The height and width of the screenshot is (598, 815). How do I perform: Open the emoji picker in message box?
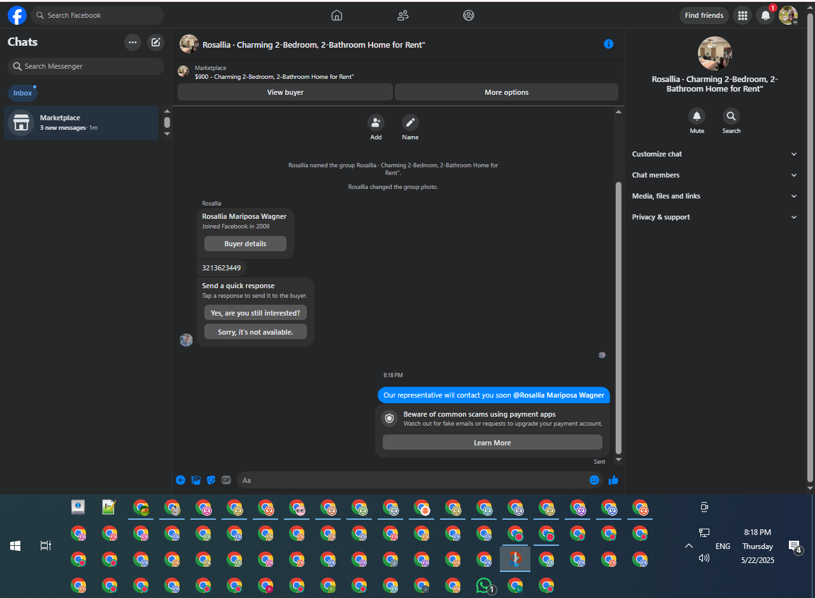tap(594, 480)
